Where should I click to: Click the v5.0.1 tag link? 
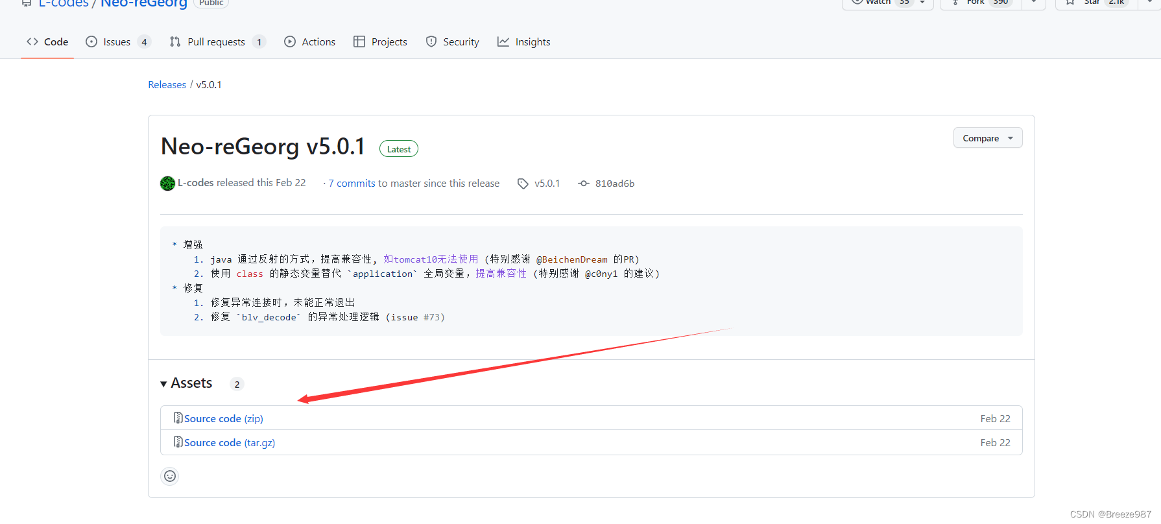pos(547,184)
